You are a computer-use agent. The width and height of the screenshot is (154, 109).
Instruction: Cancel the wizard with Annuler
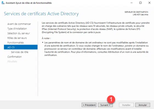143,105
